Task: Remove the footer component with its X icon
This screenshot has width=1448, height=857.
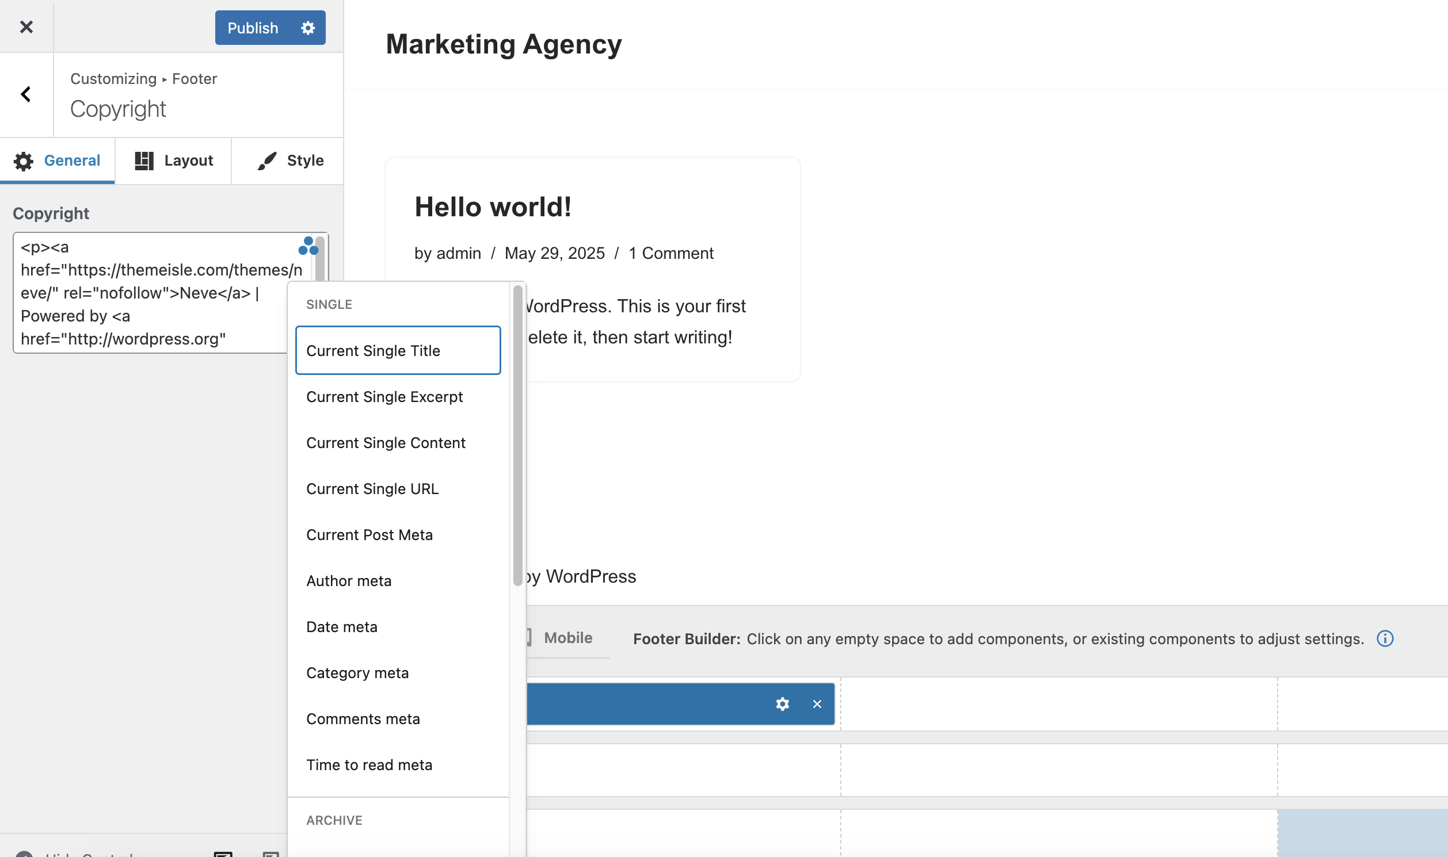Action: click(x=817, y=703)
